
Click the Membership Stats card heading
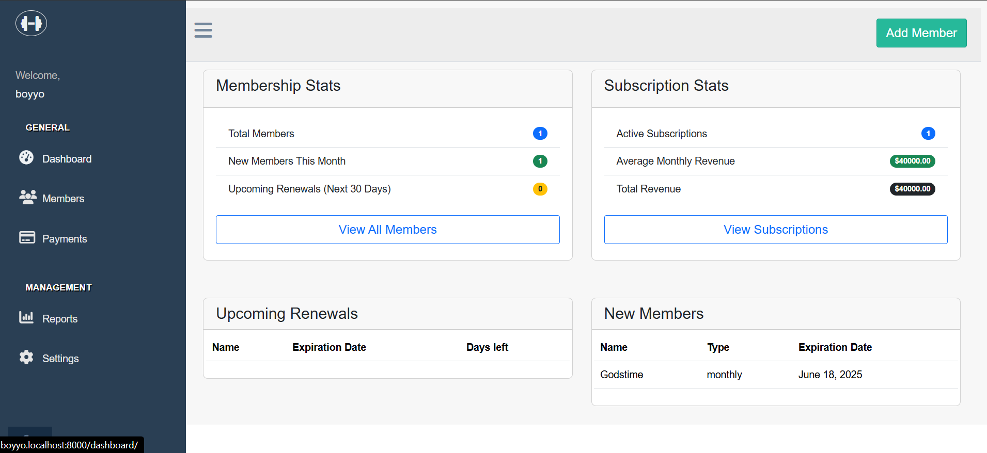pos(278,86)
